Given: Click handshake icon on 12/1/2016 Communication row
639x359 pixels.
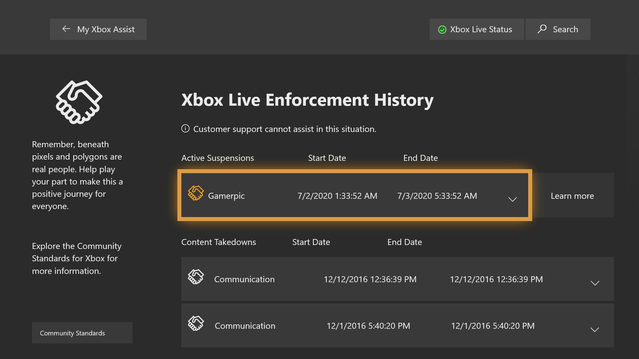Looking at the screenshot, I should (x=196, y=323).
